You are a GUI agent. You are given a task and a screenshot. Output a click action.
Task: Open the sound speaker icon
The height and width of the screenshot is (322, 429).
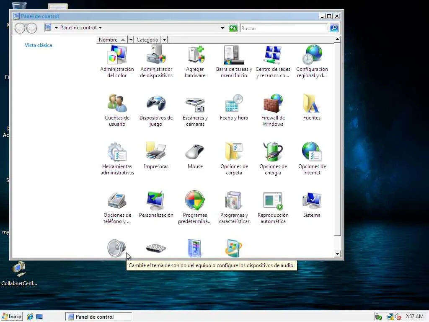click(116, 248)
